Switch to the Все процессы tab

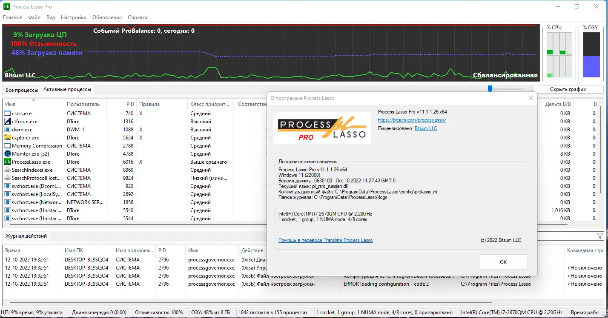tap(22, 90)
